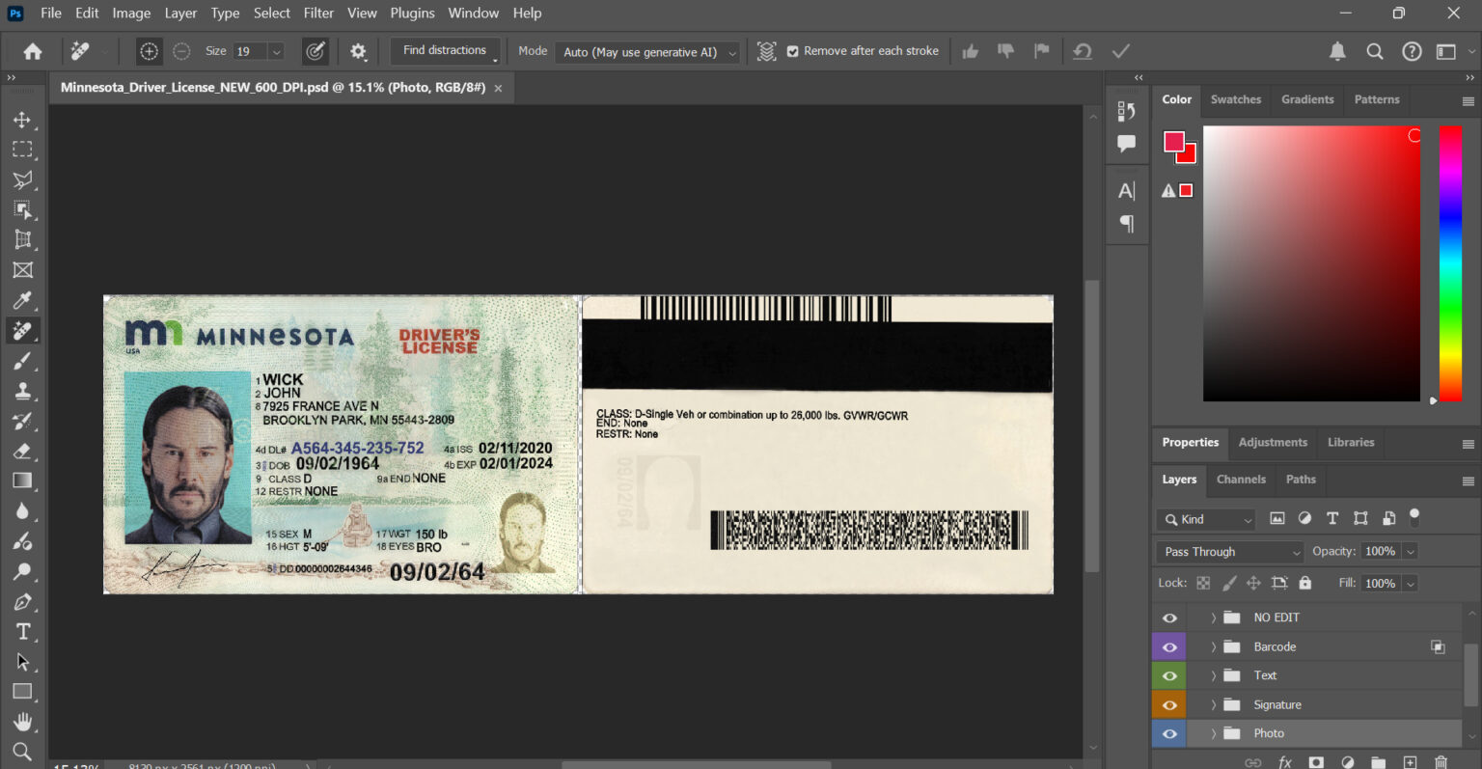Screen dimensions: 1482x769
Task: Delete layer with trash icon
Action: click(1441, 762)
